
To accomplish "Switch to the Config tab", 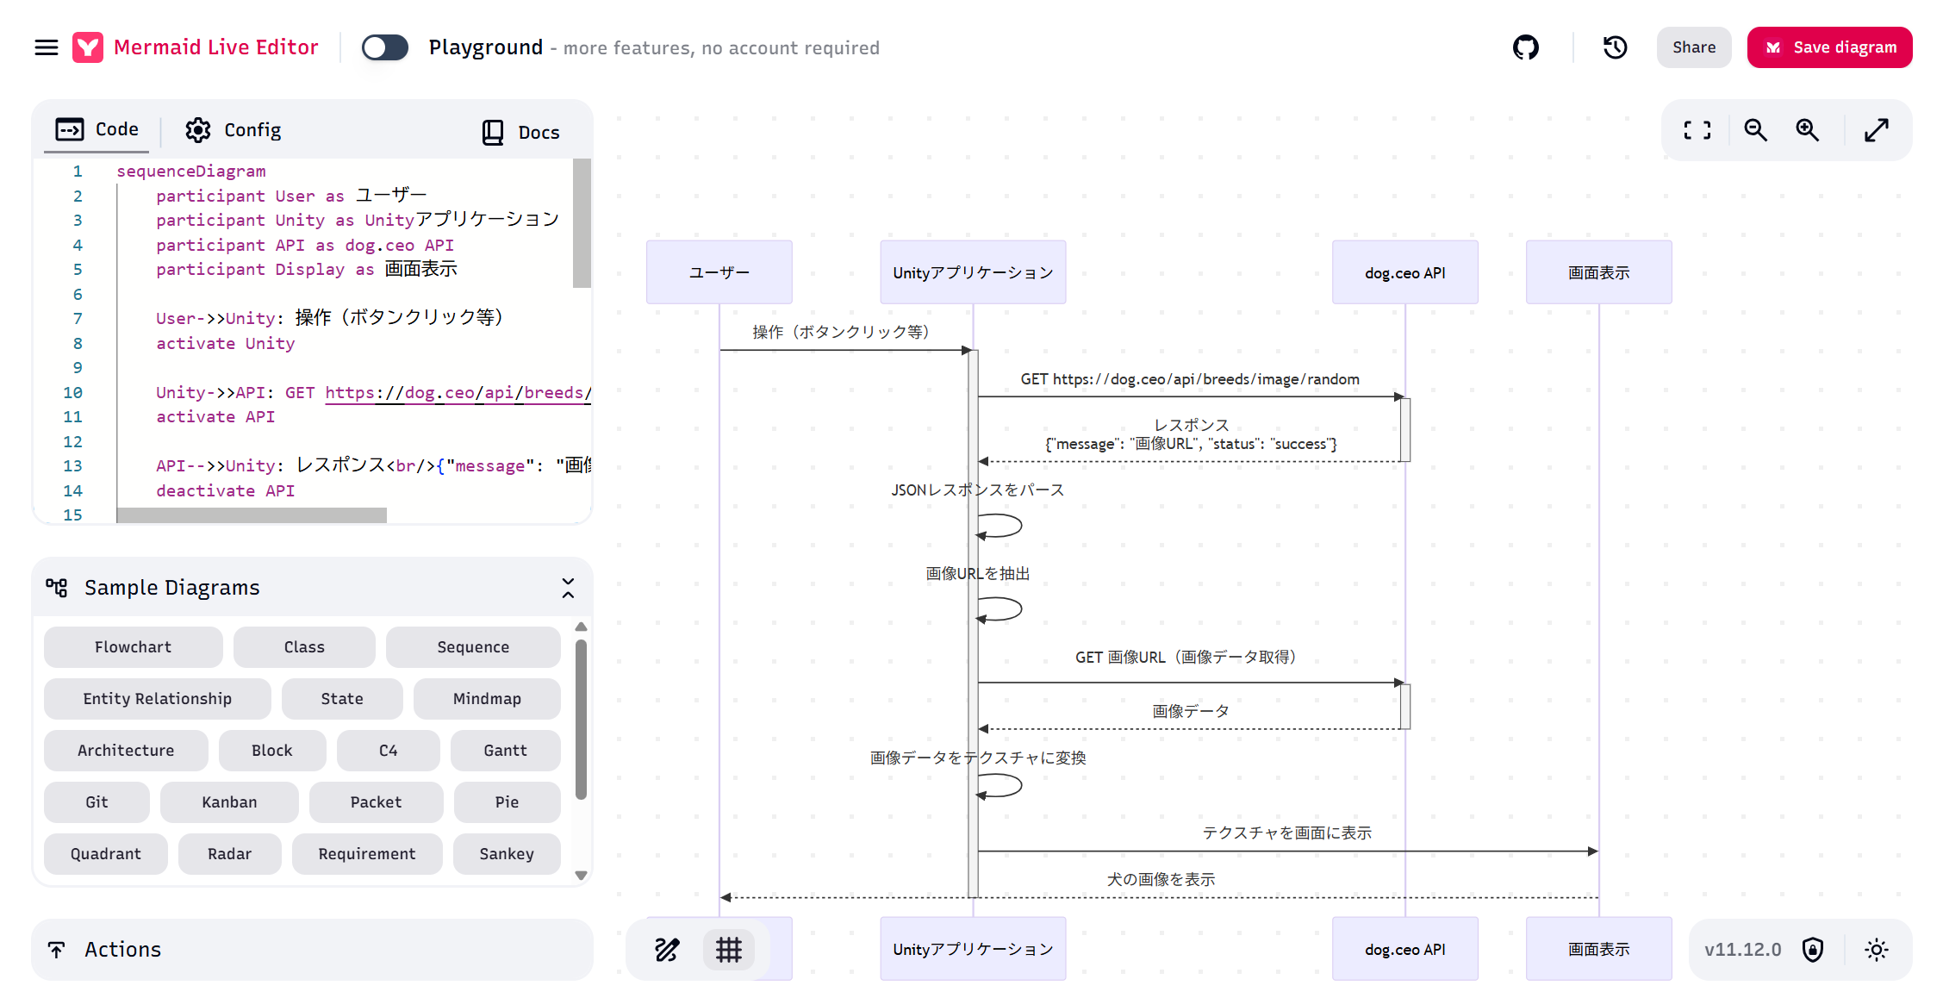I will (x=233, y=130).
